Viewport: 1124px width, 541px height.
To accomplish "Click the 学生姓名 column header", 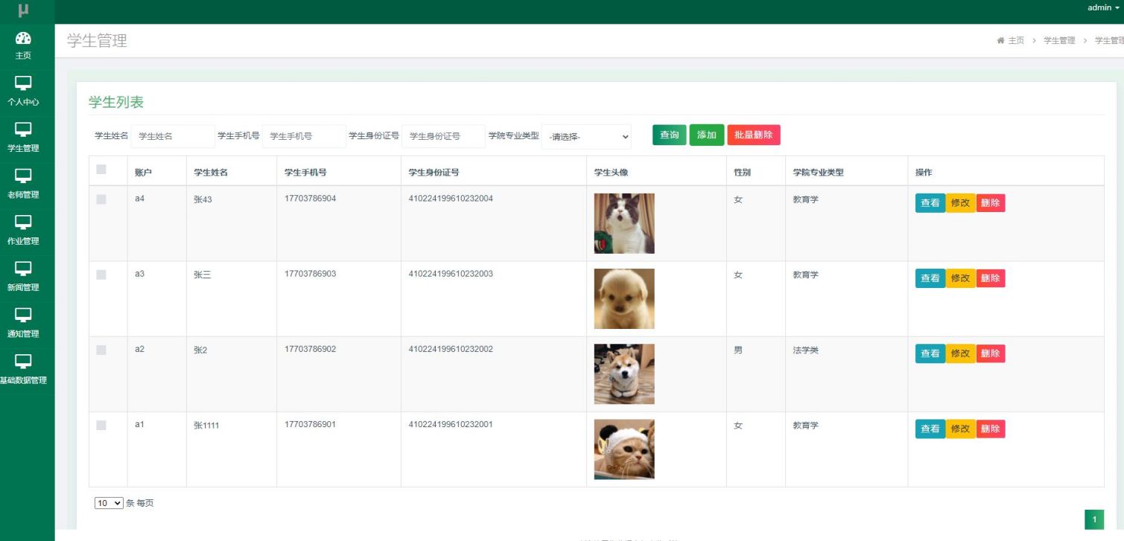I will coord(211,173).
